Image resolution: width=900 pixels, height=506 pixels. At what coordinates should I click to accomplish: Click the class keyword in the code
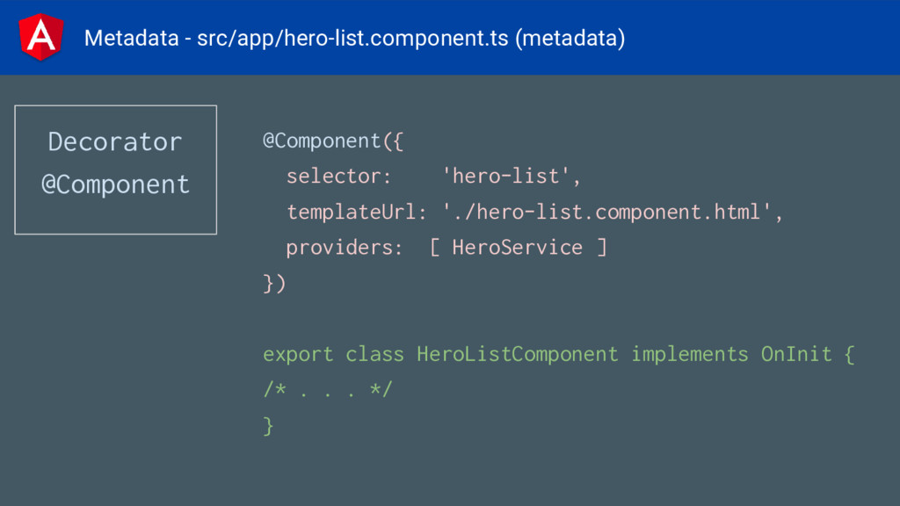[374, 355]
